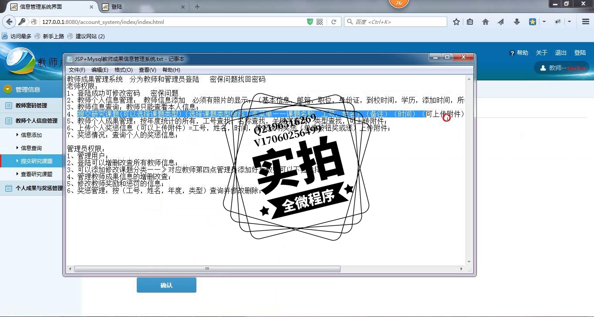This screenshot has width=594, height=317.
Task: Click Notepad horizontal scrollbar left arrow
Action: [70, 269]
